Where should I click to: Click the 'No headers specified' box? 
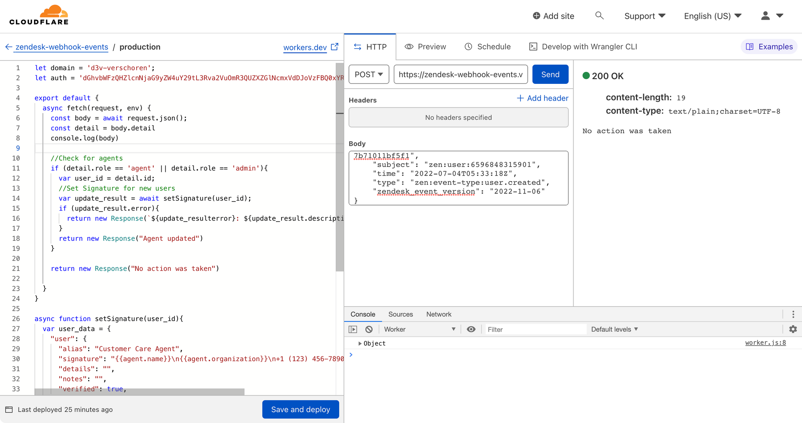[458, 117]
